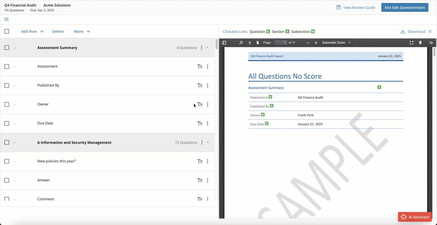Go to previous PDF page arrow
Viewport: 437px width, 225px height.
[x=250, y=43]
